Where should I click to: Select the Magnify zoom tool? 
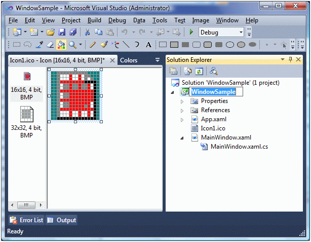(72, 45)
